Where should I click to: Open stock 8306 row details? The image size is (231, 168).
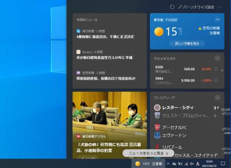(x=184, y=69)
